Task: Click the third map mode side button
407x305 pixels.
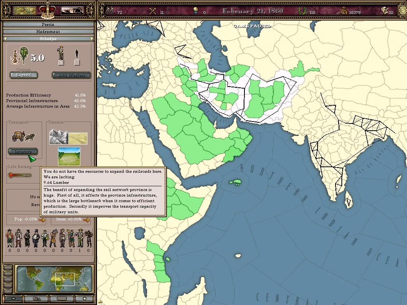Action: (x=8, y=279)
